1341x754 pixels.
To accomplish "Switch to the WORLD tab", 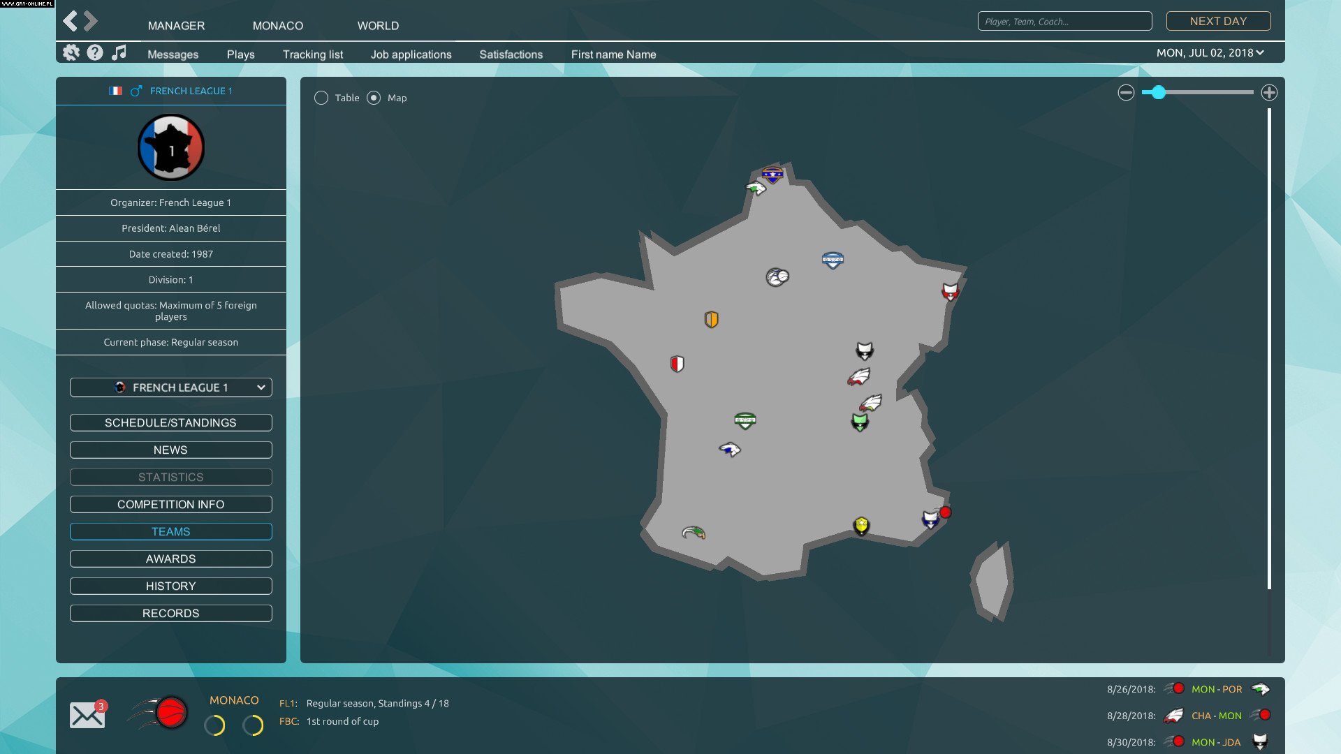I will 378,25.
